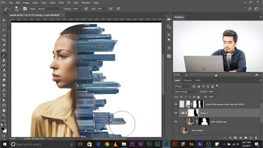Open the Pass Through blend mode dropdown

(186, 92)
